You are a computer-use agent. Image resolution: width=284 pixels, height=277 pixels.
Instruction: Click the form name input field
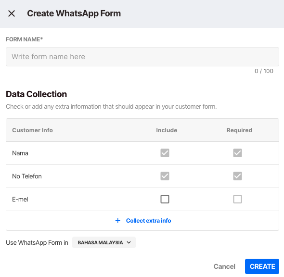(x=142, y=57)
